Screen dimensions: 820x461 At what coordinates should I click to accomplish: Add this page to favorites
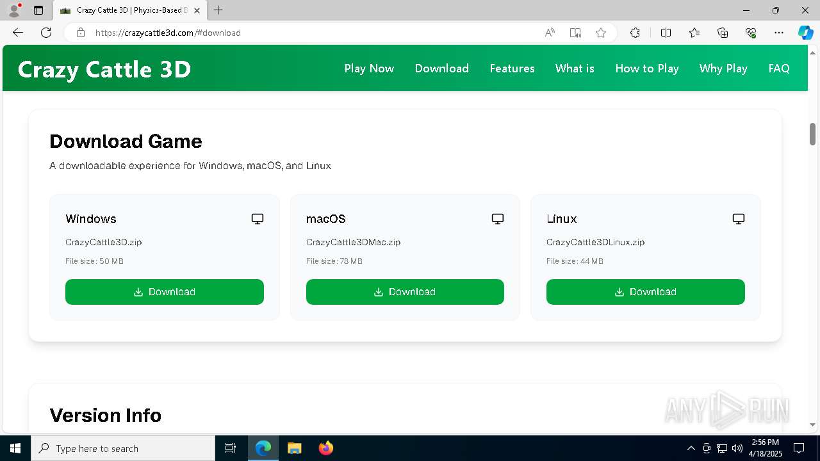(x=601, y=33)
